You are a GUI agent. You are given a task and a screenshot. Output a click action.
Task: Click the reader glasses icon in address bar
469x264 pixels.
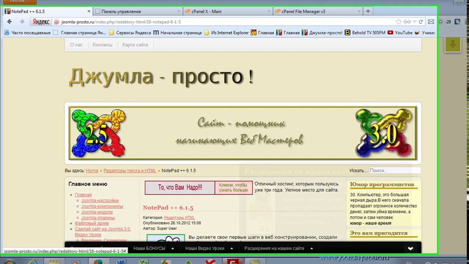[x=407, y=22]
